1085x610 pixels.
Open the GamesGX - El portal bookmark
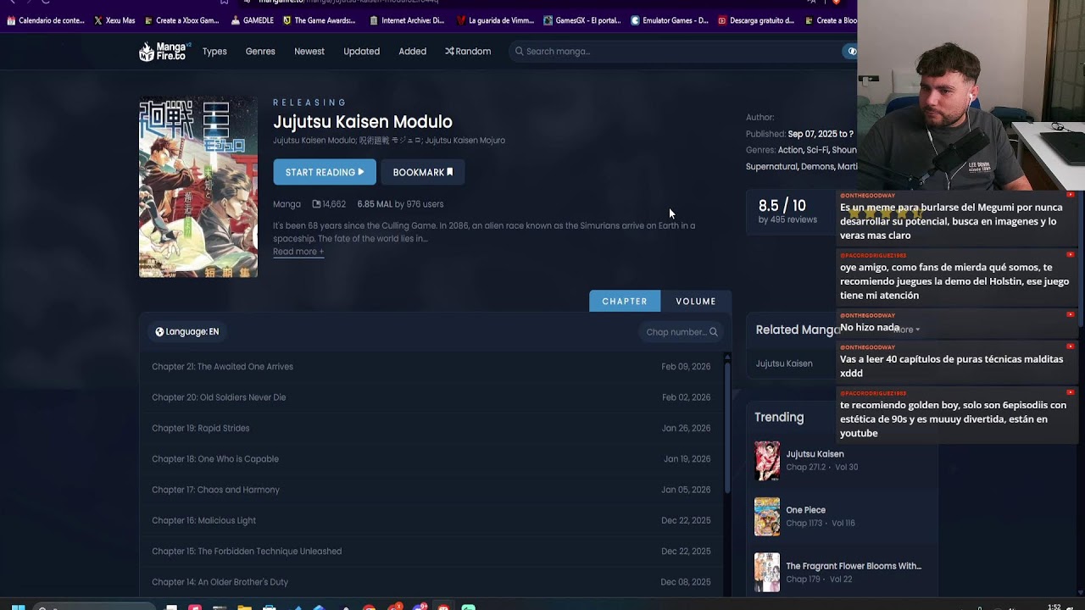[x=582, y=20]
